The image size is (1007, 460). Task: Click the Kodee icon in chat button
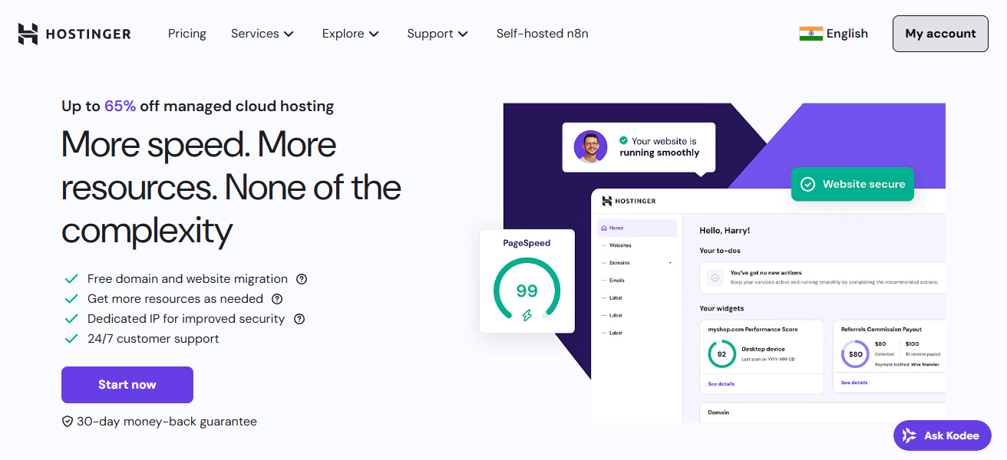(x=910, y=435)
